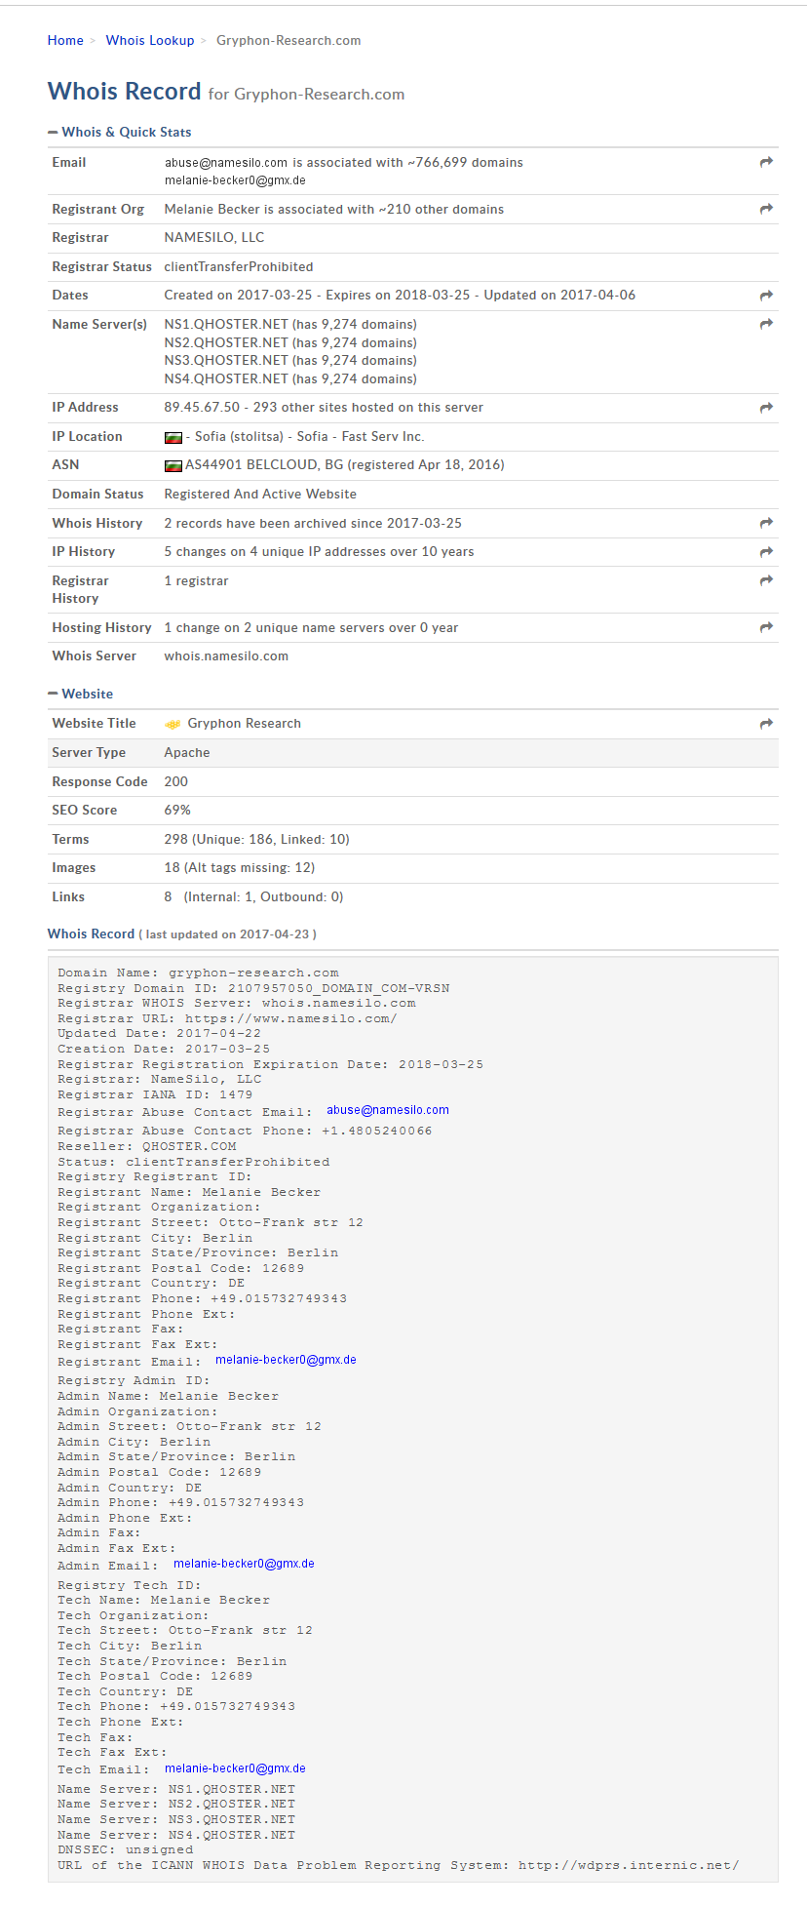Image resolution: width=807 pixels, height=1907 pixels.
Task: Click 'abuse@namesilo.com is associated with ~766,699 domains'
Action: click(344, 162)
